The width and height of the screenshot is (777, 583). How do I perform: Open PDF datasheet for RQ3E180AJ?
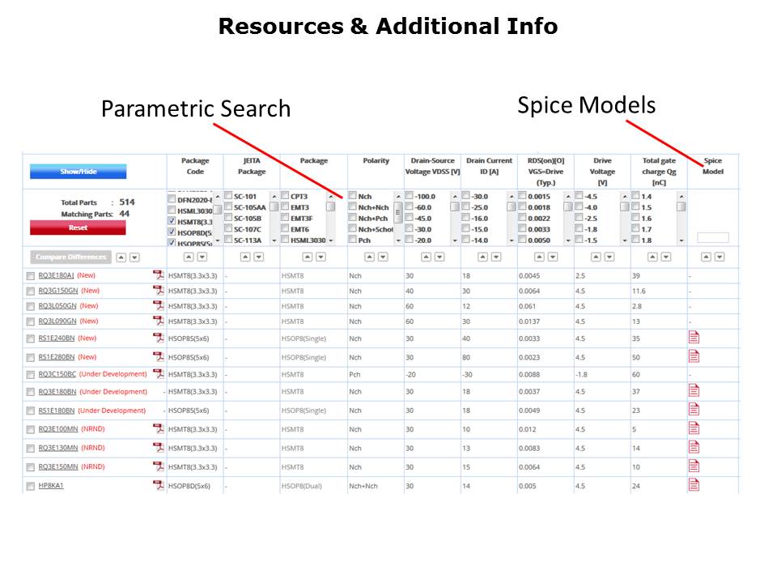[x=159, y=275]
